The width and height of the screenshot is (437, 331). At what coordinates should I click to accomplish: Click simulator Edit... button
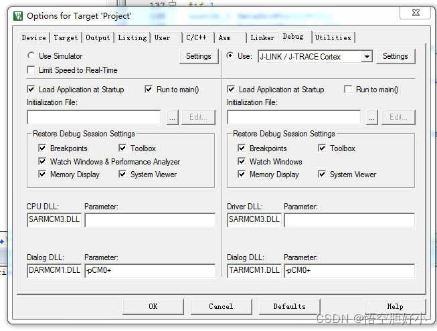pyautogui.click(x=199, y=117)
